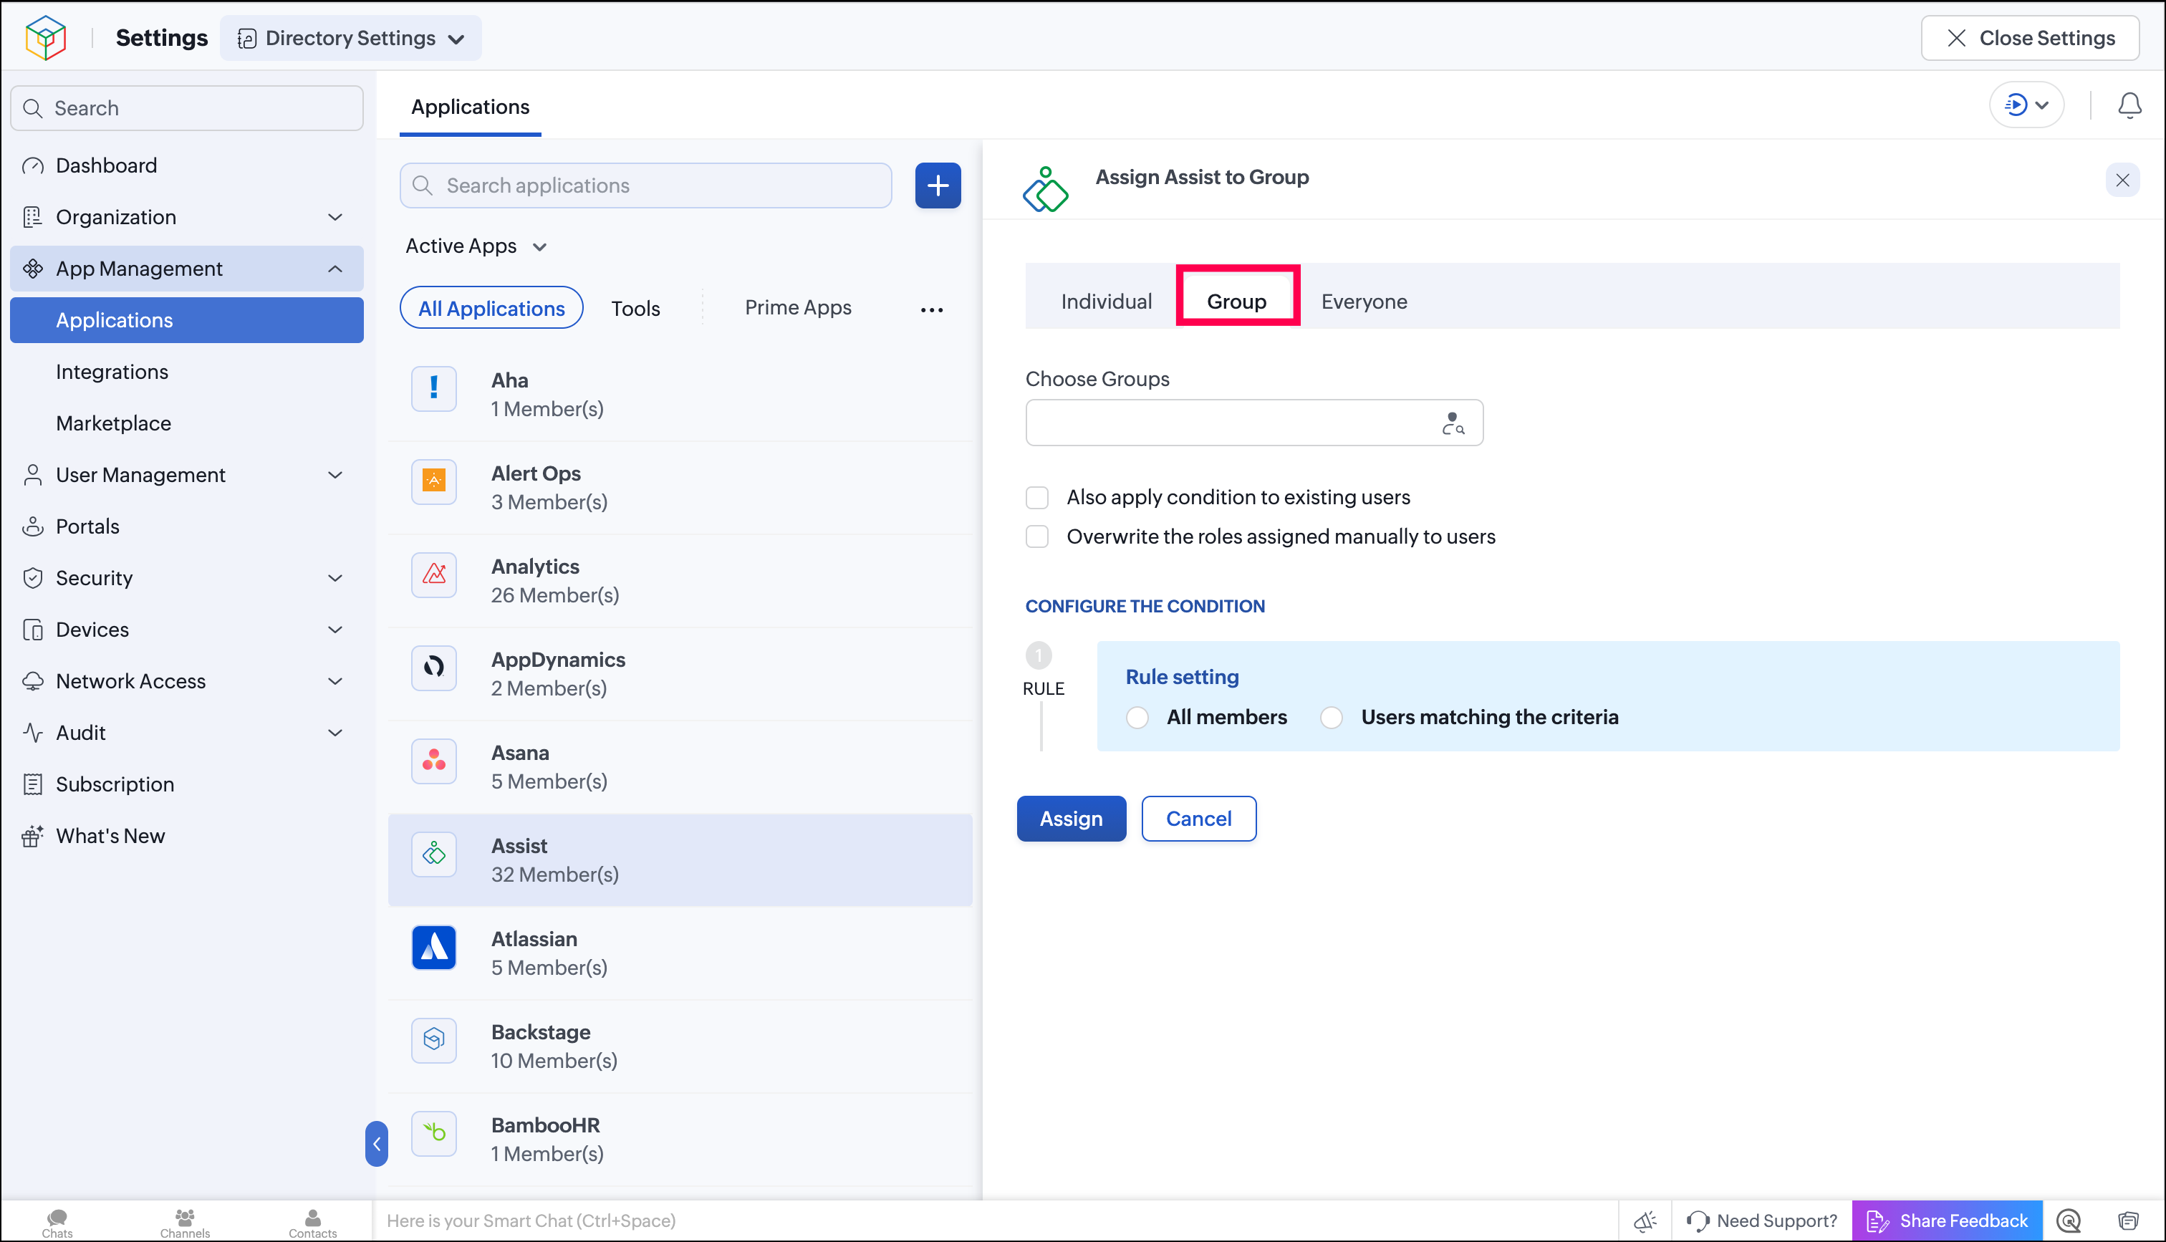Open the Aha application icon
Screen dimensions: 2166x1242
point(434,388)
